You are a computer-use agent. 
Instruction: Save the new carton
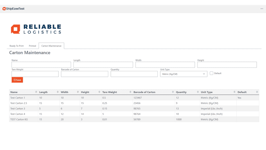coord(17,80)
